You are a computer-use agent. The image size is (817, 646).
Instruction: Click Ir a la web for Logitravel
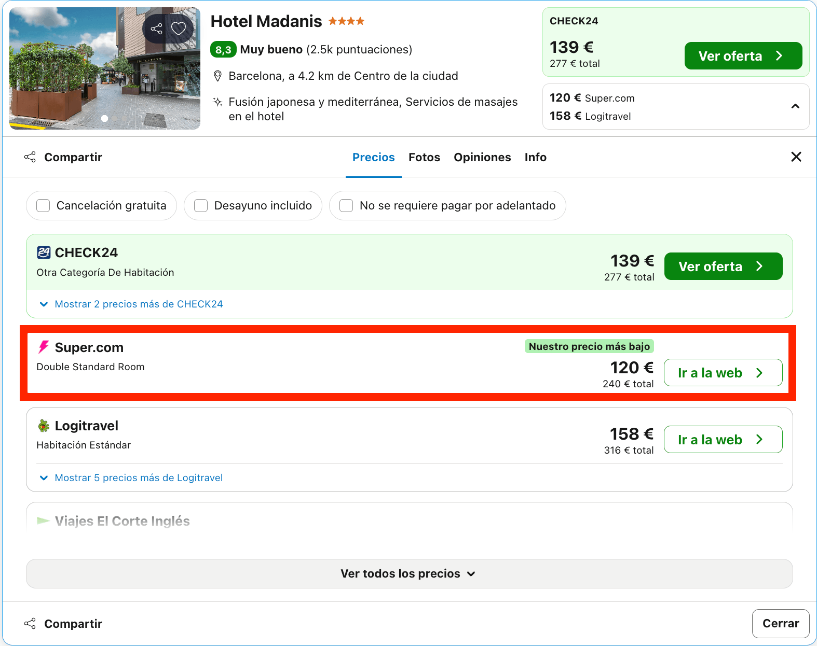tap(723, 440)
